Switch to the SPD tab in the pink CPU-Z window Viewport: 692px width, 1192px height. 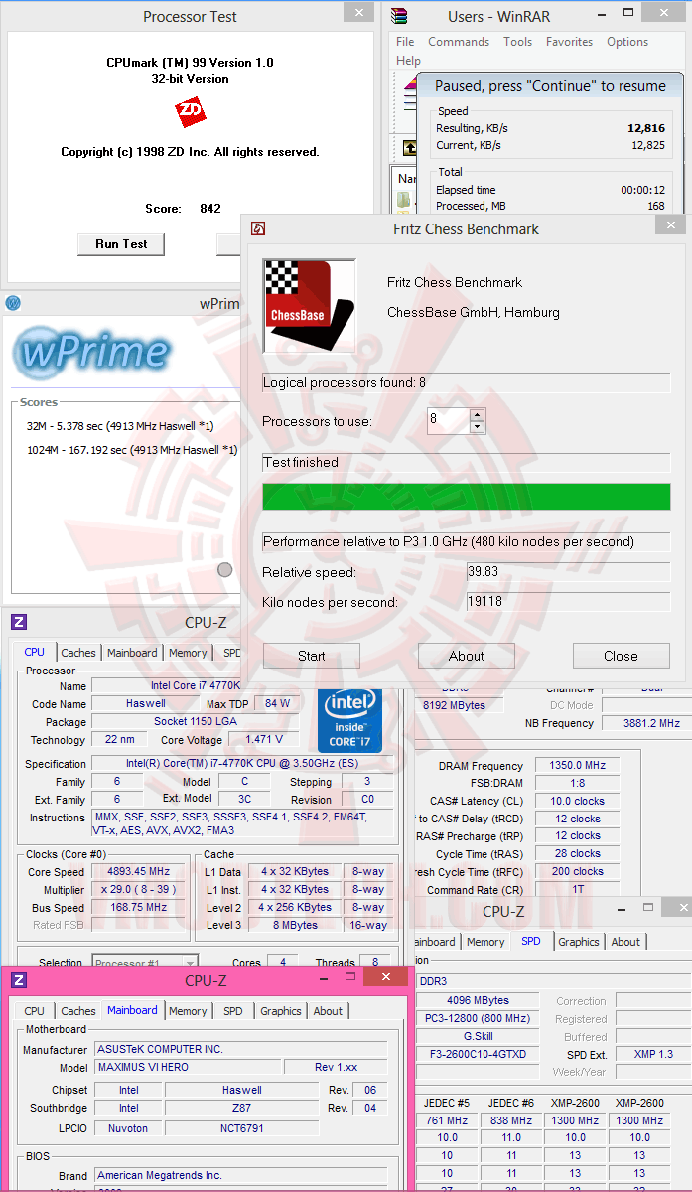(x=233, y=1011)
